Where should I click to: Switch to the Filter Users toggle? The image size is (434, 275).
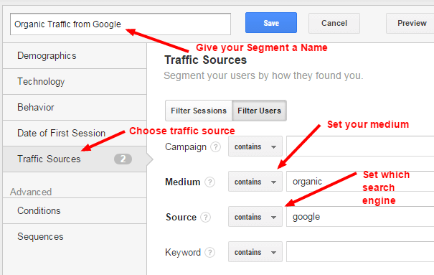point(260,111)
